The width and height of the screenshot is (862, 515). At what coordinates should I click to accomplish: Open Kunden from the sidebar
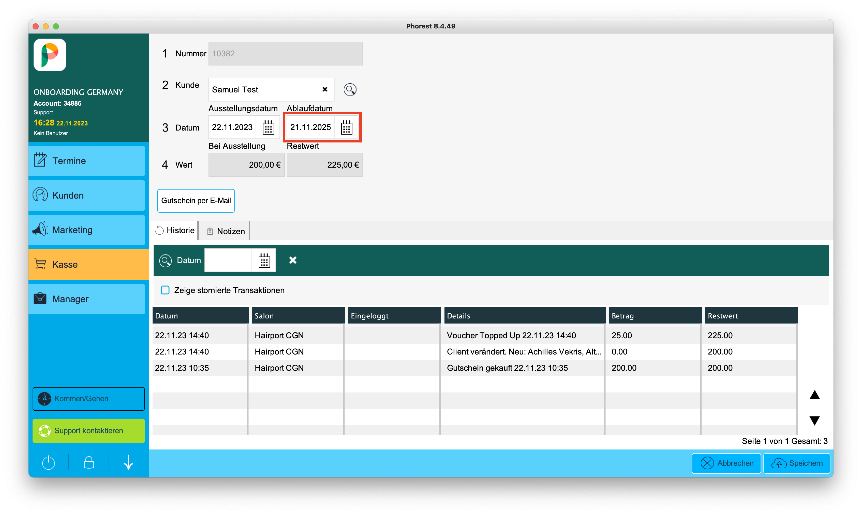point(86,195)
